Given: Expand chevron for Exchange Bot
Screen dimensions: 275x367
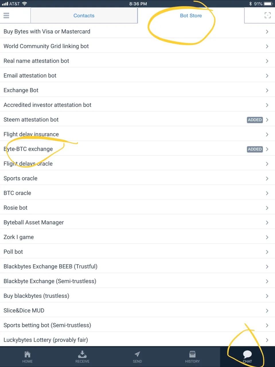Looking at the screenshot, I should click(267, 90).
